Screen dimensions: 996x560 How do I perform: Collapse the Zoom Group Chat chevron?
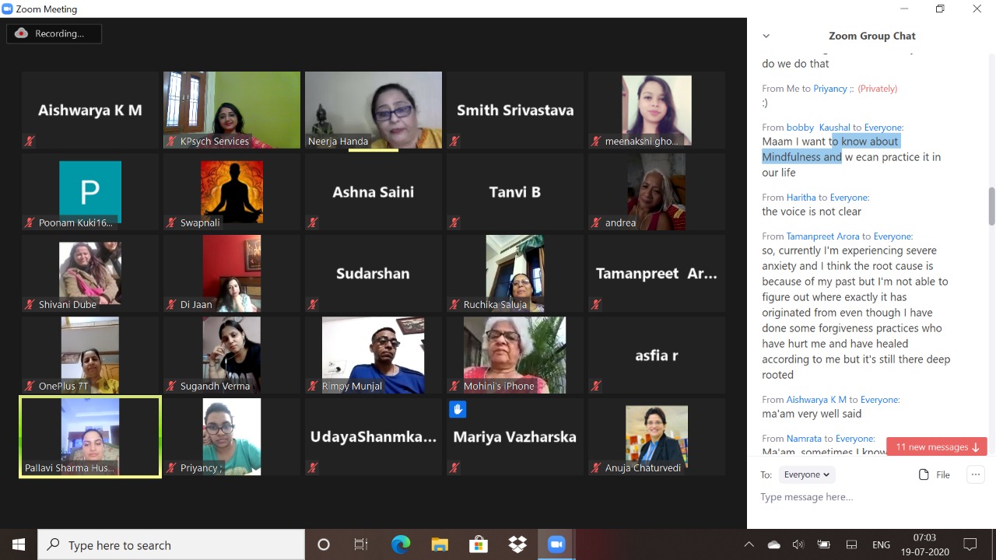pos(766,36)
